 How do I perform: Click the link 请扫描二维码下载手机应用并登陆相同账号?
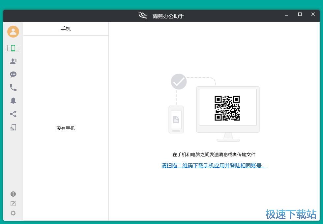click(214, 166)
